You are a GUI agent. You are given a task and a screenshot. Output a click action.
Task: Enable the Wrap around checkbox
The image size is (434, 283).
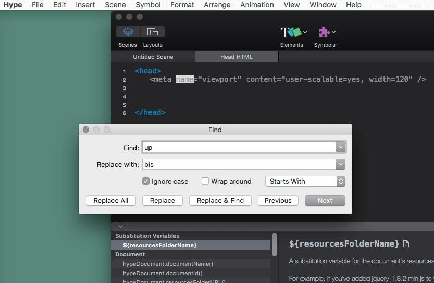click(x=205, y=181)
